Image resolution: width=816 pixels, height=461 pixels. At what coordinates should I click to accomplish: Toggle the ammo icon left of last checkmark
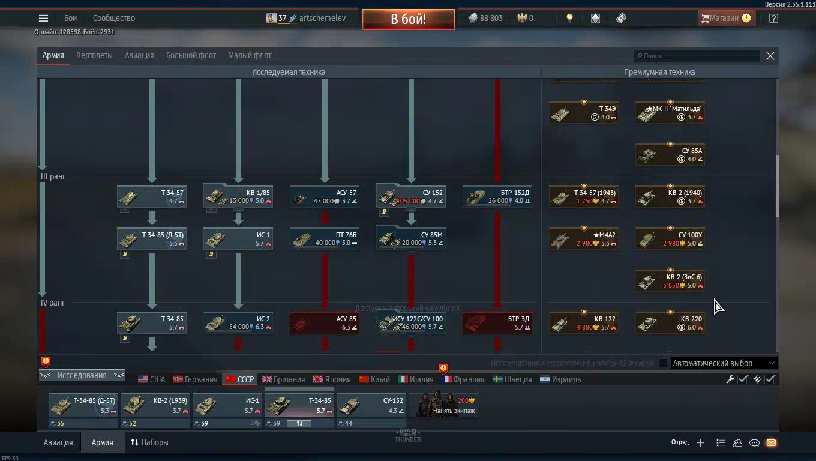click(x=757, y=379)
